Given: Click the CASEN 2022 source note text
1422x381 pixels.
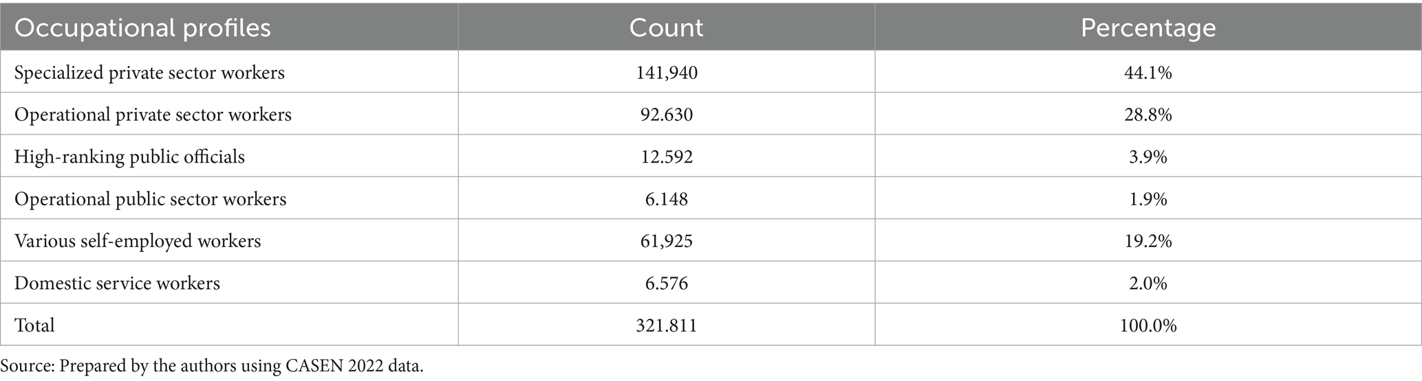Looking at the screenshot, I should click(212, 365).
